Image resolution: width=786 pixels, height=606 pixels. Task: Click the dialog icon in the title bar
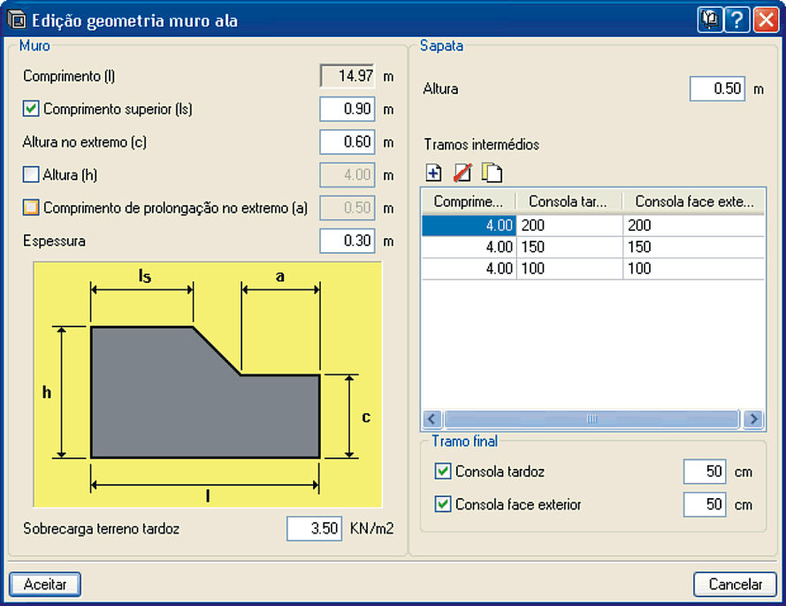click(16, 20)
